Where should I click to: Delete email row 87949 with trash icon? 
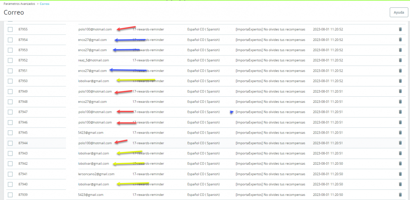click(x=400, y=91)
